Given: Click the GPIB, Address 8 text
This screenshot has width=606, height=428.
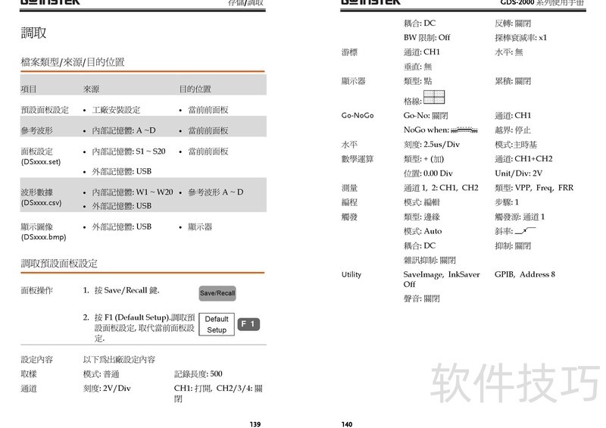Looking at the screenshot, I should coord(525,274).
